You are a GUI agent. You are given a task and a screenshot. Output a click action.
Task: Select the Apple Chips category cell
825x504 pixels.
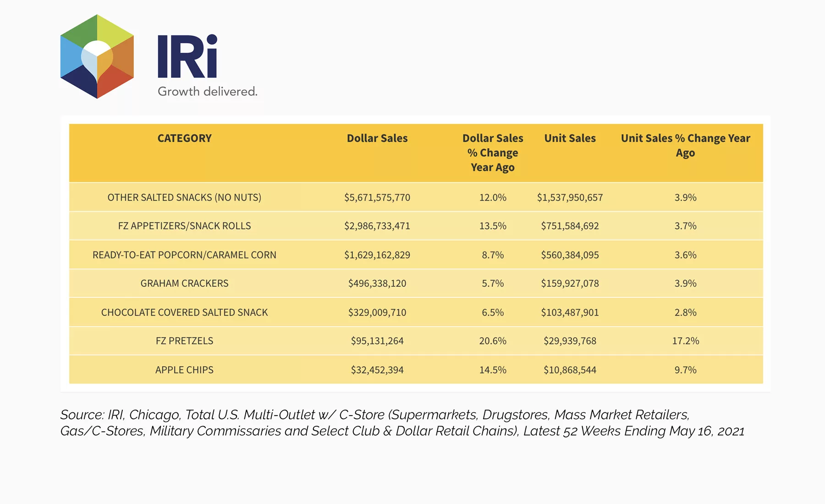tap(184, 370)
